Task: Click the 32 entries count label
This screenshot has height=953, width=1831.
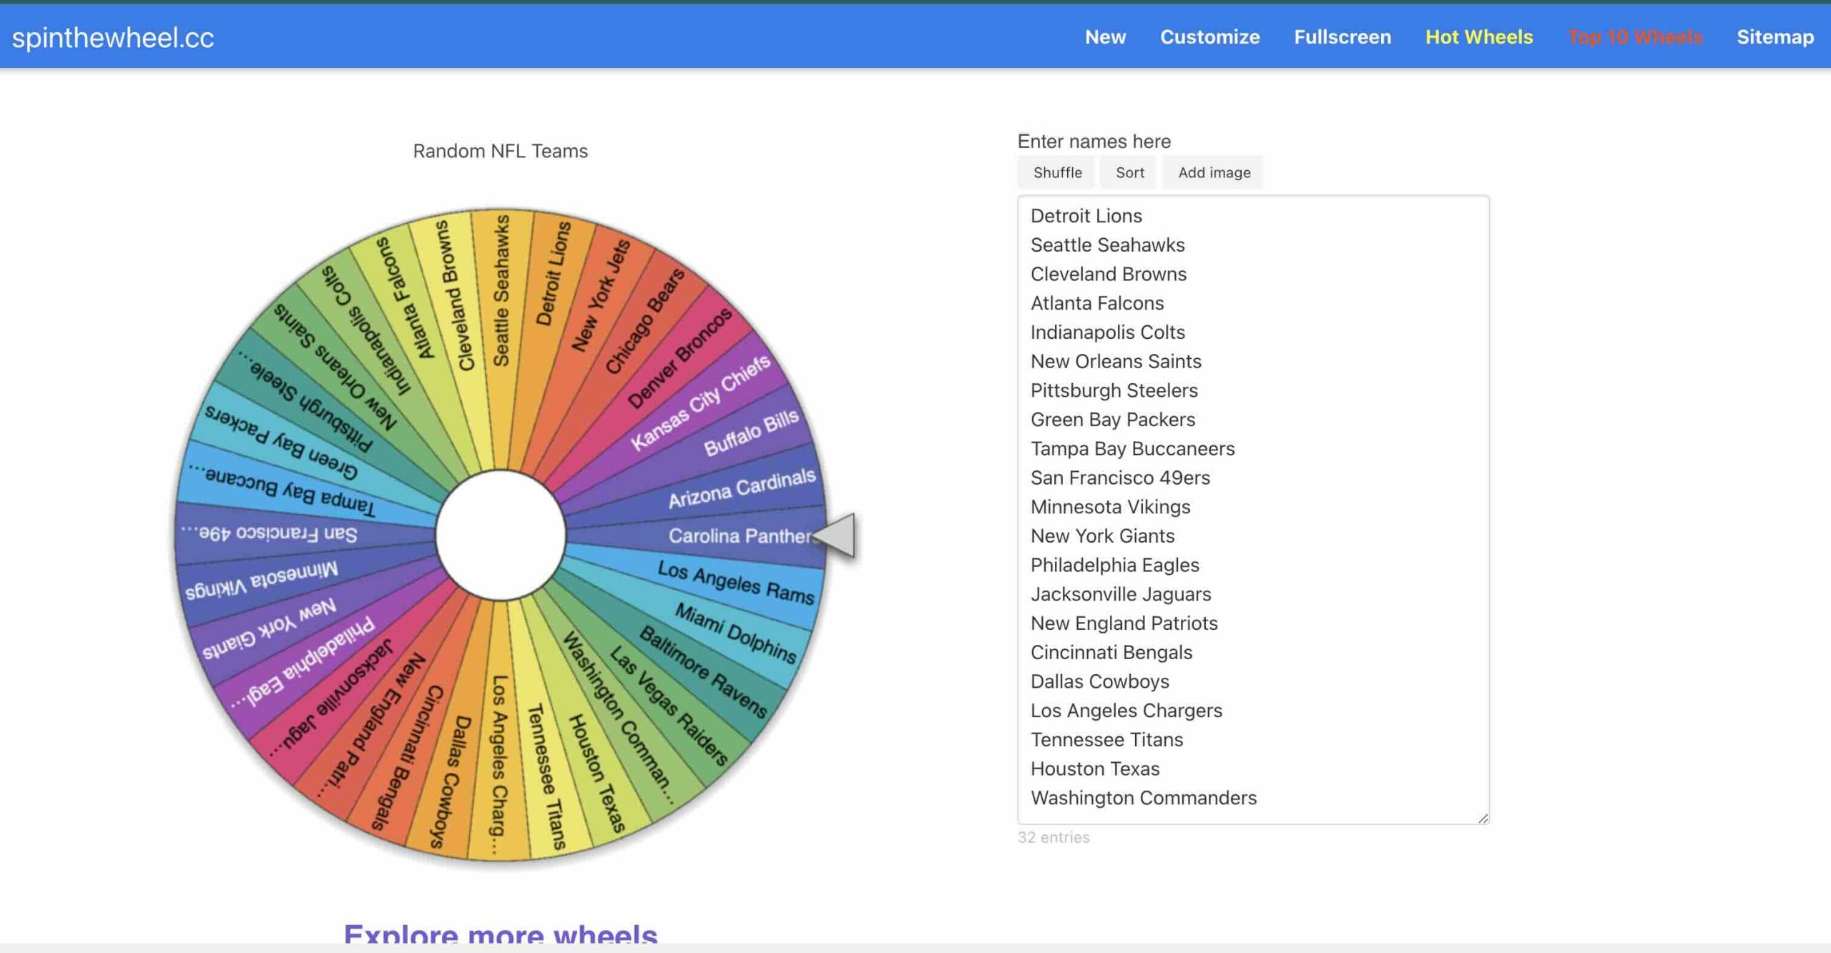Action: tap(1054, 837)
